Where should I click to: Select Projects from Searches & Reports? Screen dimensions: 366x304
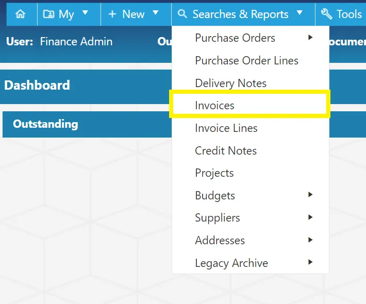[x=251, y=173]
